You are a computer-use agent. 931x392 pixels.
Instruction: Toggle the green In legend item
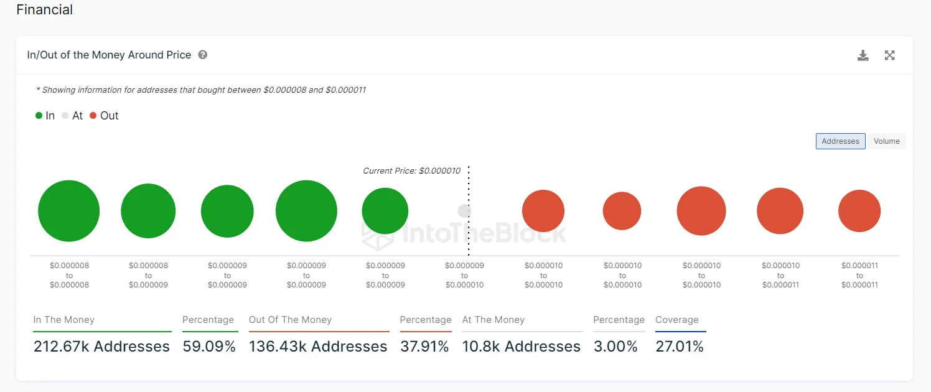point(45,116)
